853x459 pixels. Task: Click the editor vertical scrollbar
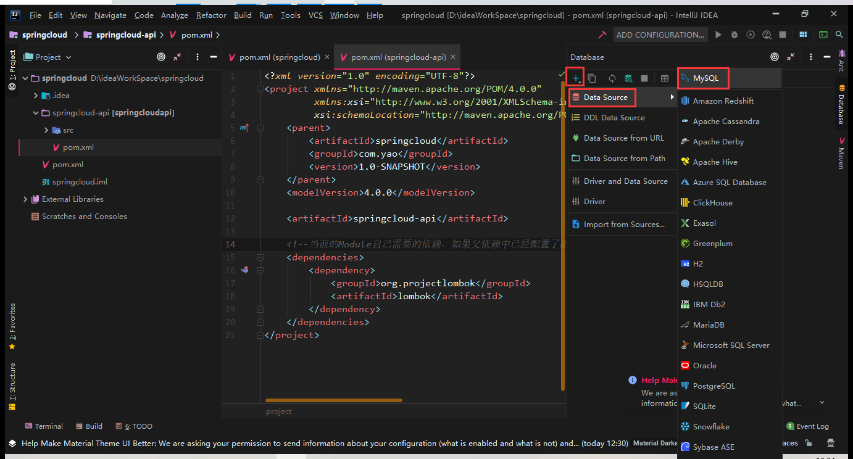pos(563,236)
